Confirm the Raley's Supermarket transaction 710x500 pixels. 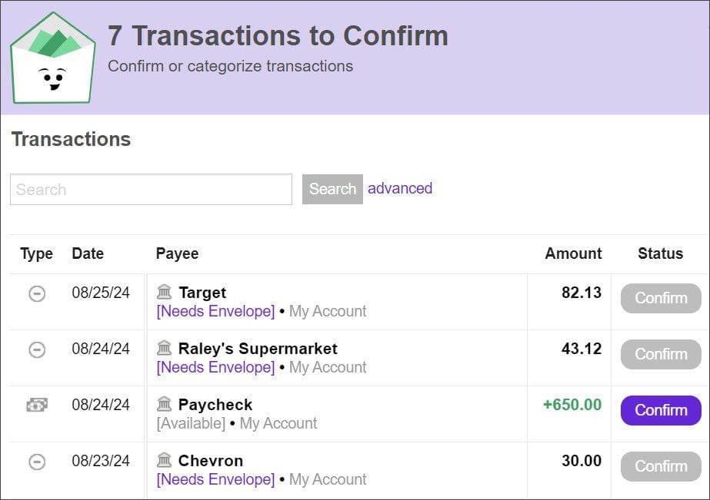(660, 354)
